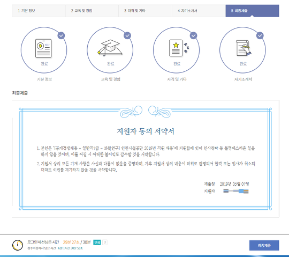Click the blurred applicant name next to 지원자
Viewport: 289px width, 257px height.
pyautogui.click(x=235, y=191)
